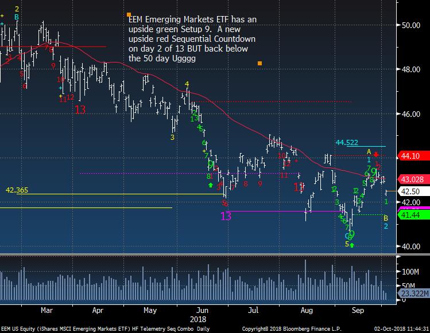Click the green 1 under the latest bar
The height and width of the screenshot is (333, 430).
pyautogui.click(x=386, y=202)
